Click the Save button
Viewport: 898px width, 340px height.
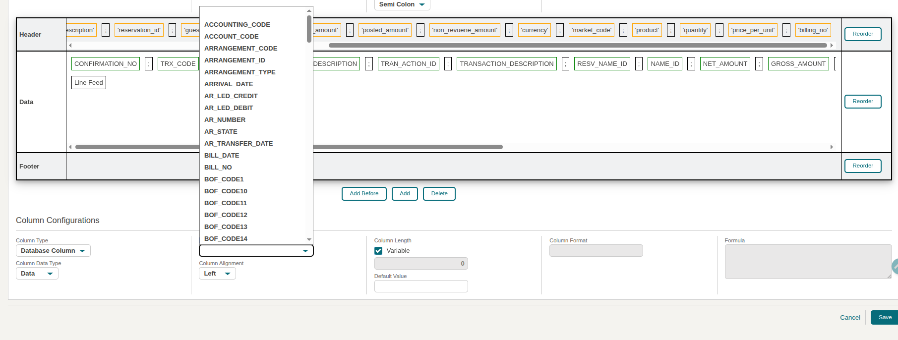(885, 318)
